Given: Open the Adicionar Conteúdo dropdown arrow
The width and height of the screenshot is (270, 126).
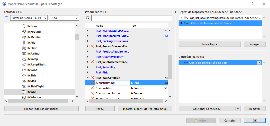Looking at the screenshot, I should click(238, 109).
